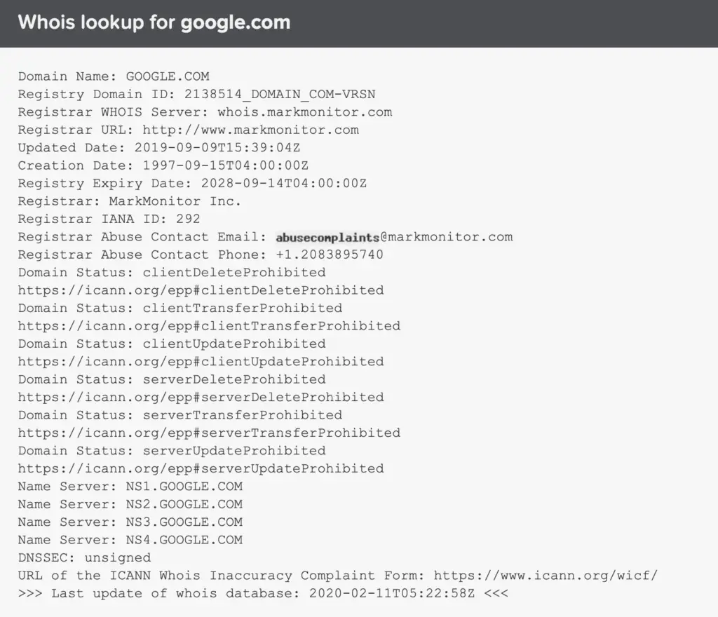Open the icann.org/epp#clientDeleteProhibited link
The image size is (718, 617).
tap(201, 290)
